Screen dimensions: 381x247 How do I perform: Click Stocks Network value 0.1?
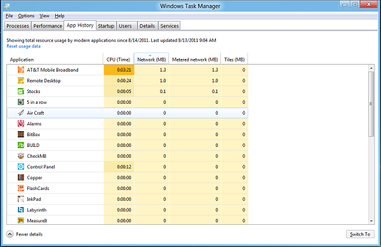tap(152, 91)
